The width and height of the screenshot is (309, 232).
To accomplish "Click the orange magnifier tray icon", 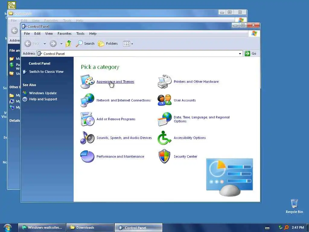I will [286, 227].
